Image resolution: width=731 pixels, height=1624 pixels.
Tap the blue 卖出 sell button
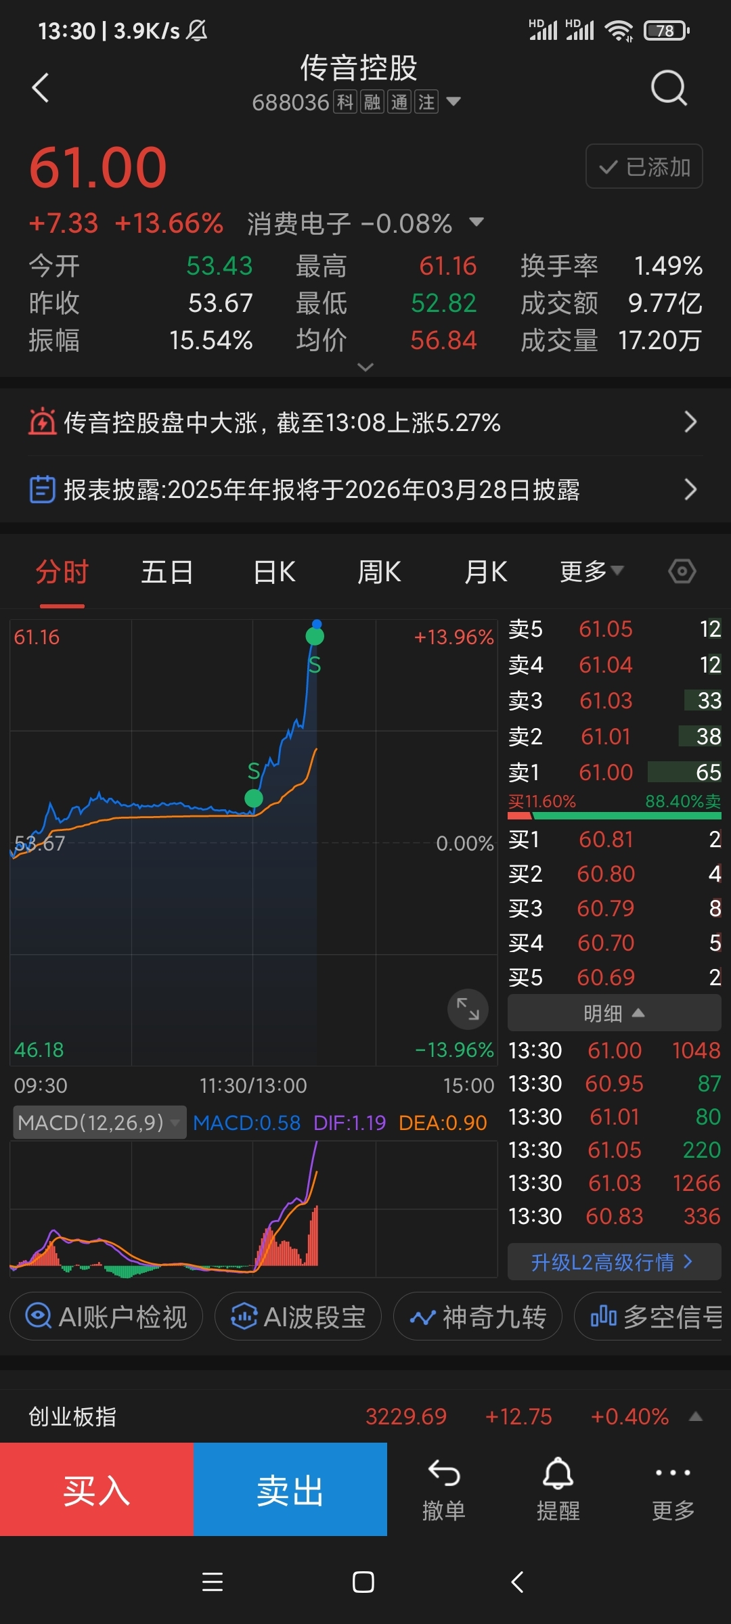point(290,1489)
